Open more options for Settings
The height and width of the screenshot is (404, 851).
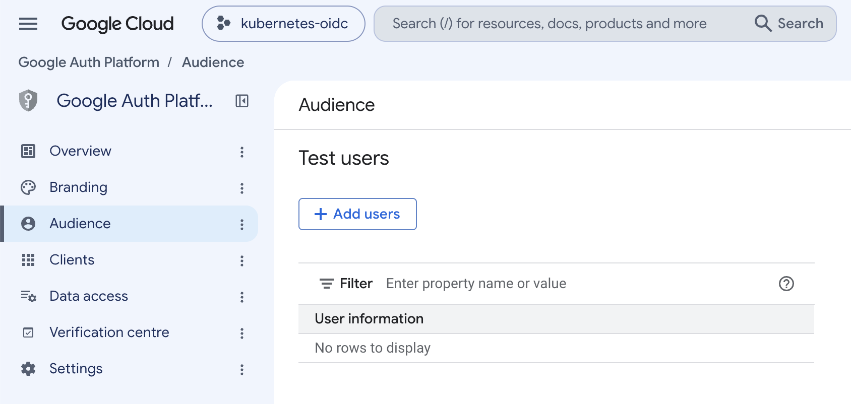(x=242, y=370)
